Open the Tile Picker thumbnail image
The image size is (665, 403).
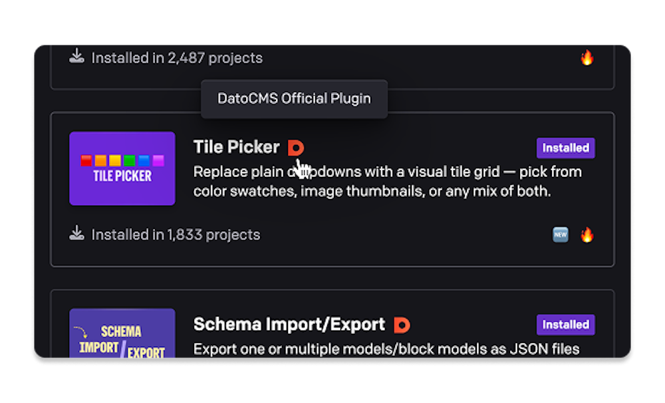point(122,168)
